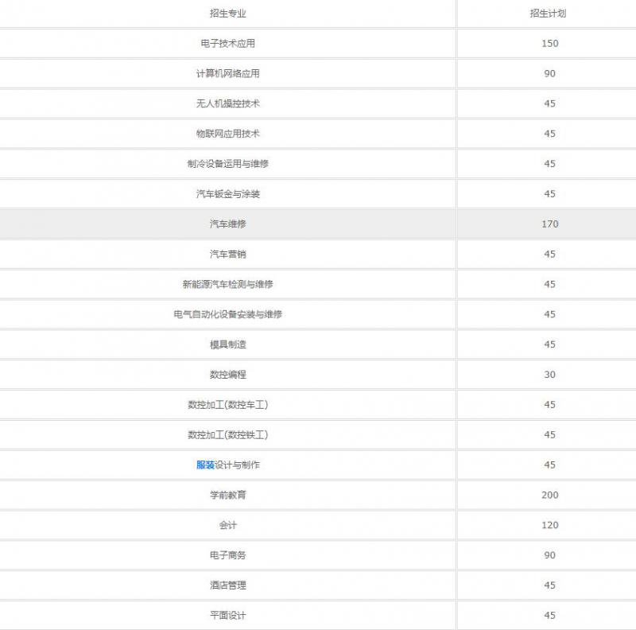The width and height of the screenshot is (636, 630).
Task: Select the 数控加工(数控车工) row
Action: 228,405
